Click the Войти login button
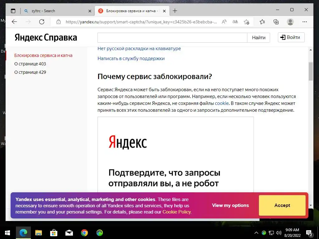 [291, 37]
